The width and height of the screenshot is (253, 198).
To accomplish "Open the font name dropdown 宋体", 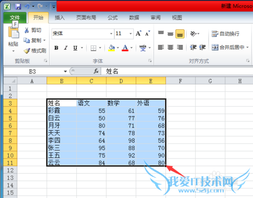I will point(111,33).
